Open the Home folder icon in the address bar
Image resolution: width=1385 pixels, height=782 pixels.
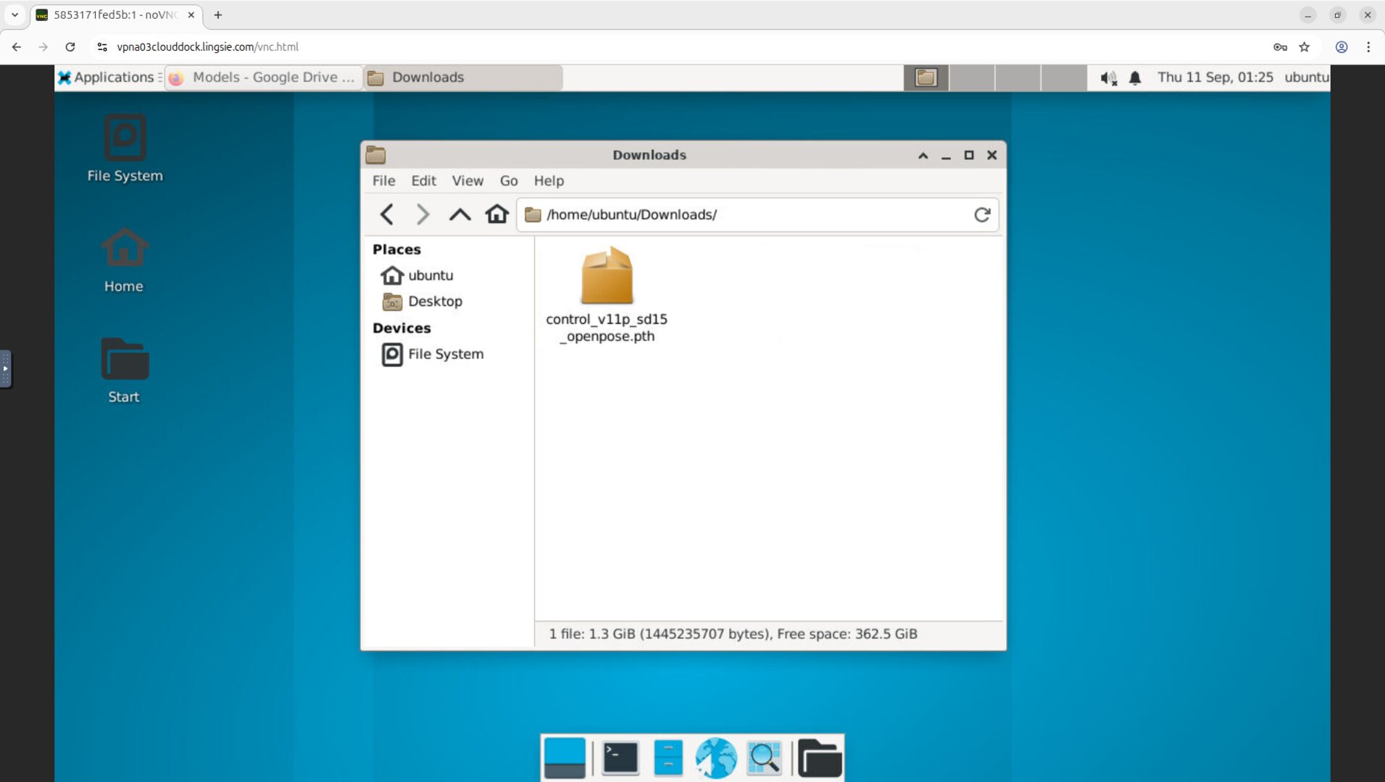(497, 214)
